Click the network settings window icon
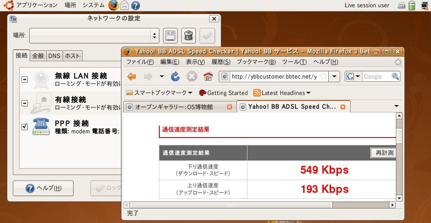Screen dimensions: 431x223 tap(13, 19)
